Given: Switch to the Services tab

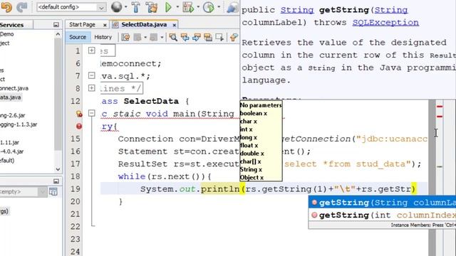Looking at the screenshot, I should coord(11,25).
